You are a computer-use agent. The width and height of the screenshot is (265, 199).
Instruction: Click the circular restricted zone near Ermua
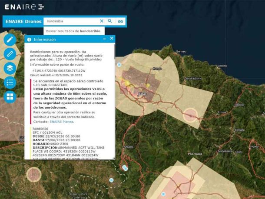pyautogui.click(x=190, y=115)
